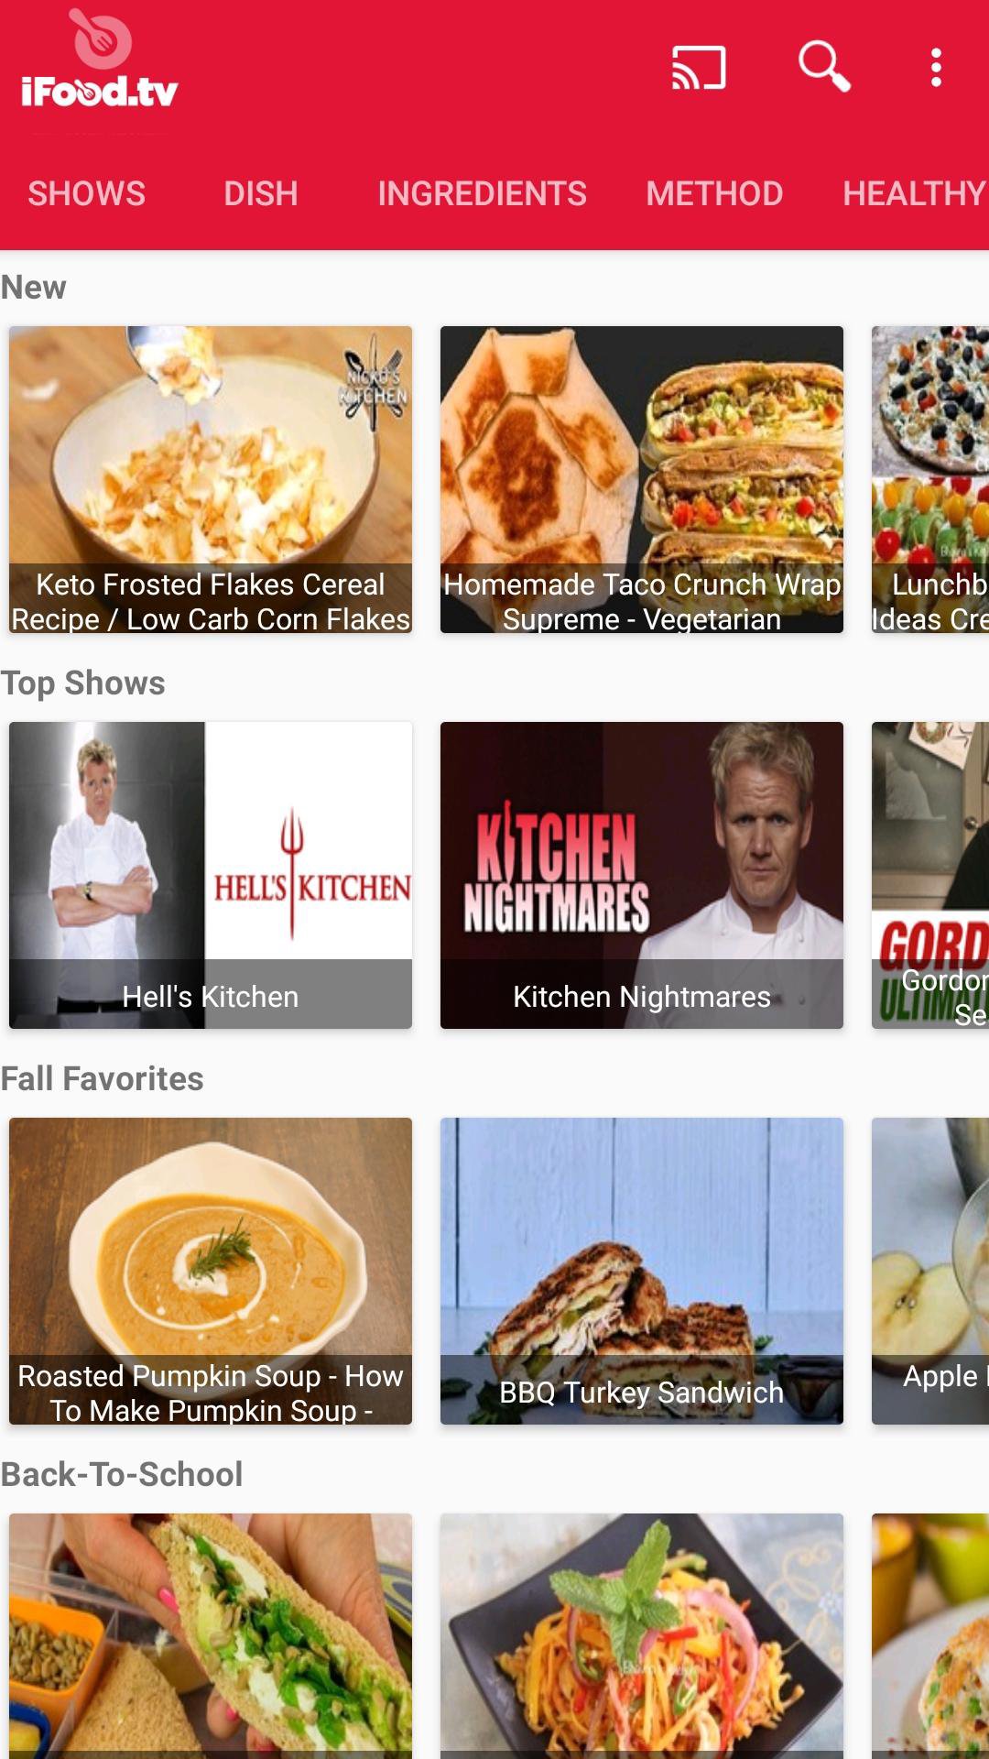Tap the iFood.tv logo
989x1759 pixels.
click(x=100, y=60)
